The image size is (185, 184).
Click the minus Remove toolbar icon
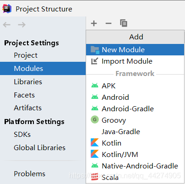pos(109,23)
